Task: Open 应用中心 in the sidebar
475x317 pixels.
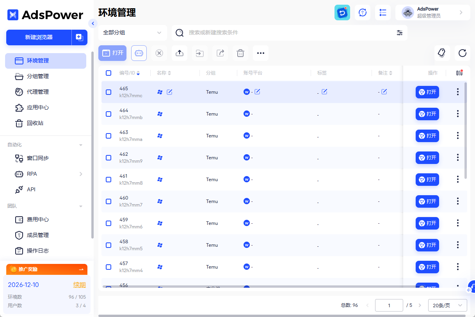Action: pos(46,108)
